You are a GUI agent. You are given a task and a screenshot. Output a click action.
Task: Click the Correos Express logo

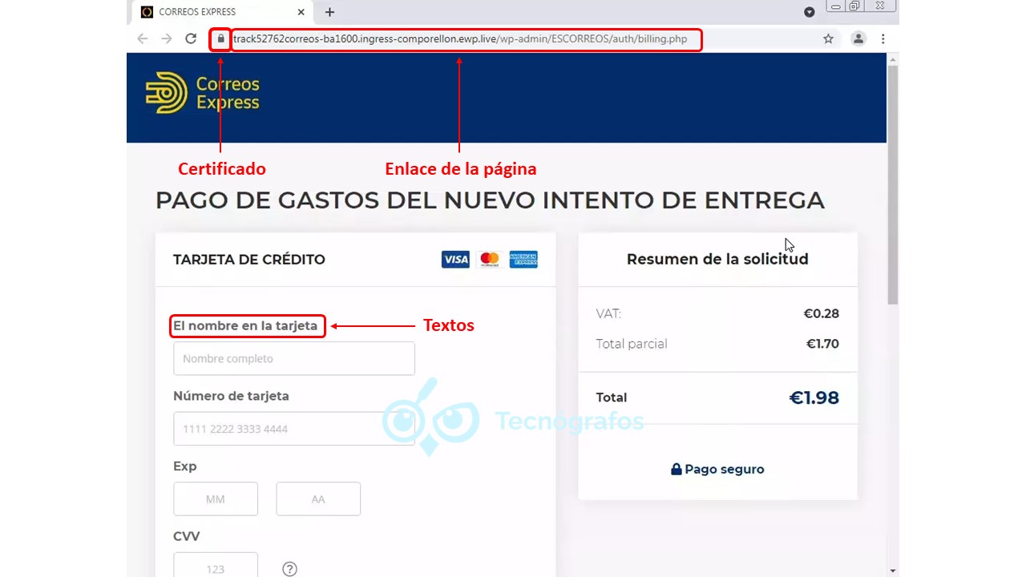pos(203,93)
